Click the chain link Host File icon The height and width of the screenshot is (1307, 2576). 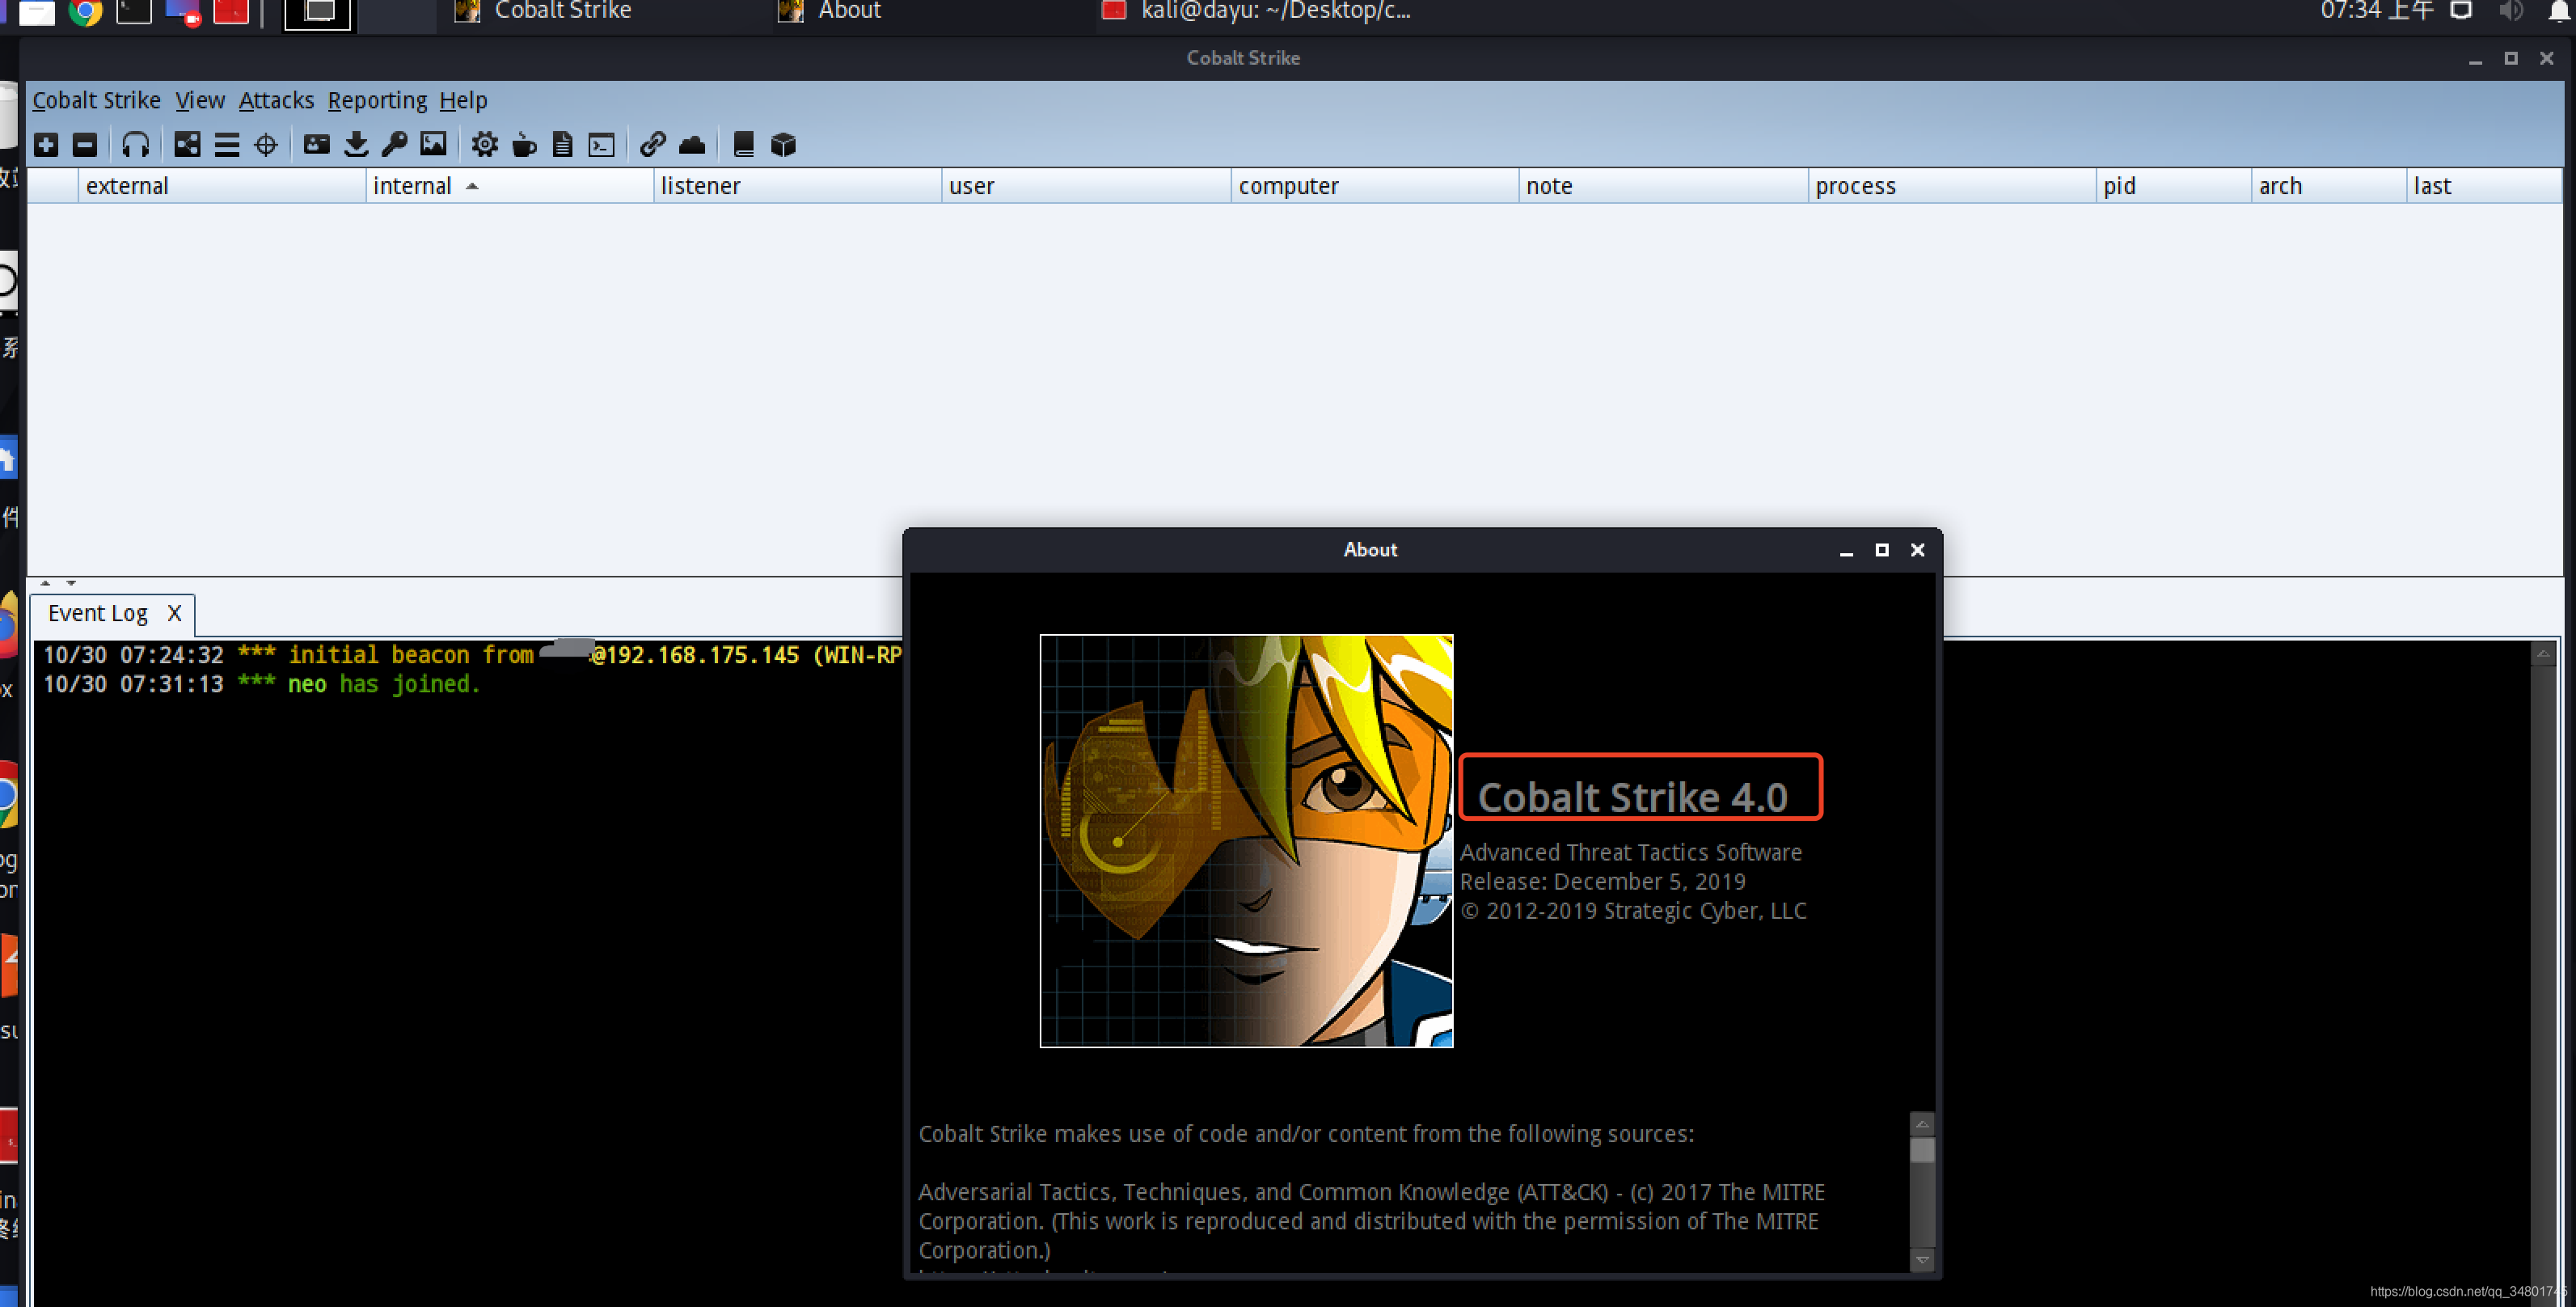pos(653,145)
